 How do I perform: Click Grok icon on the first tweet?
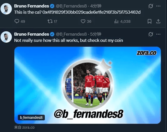pos(151,6)
